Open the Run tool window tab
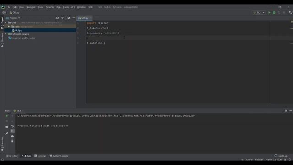293x165 pixels. click(x=26, y=156)
